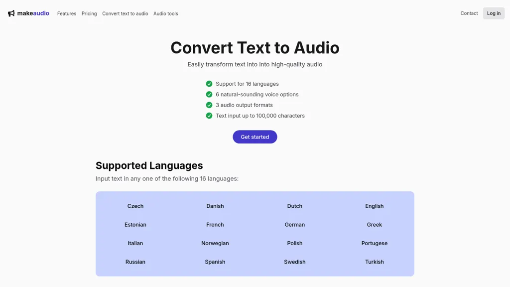Click the checkmark beside voice options
This screenshot has width=510, height=287.
click(x=209, y=94)
